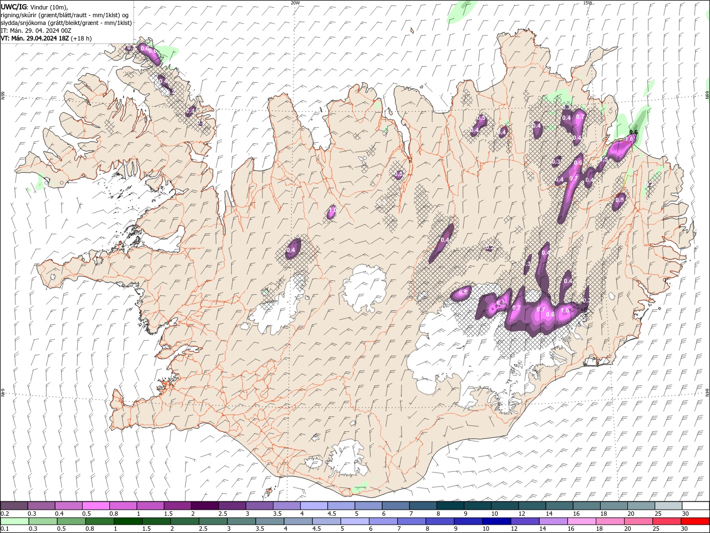Select the 'VT: Mán. 29.04.2024 18Z' valid time

pyautogui.click(x=34, y=38)
